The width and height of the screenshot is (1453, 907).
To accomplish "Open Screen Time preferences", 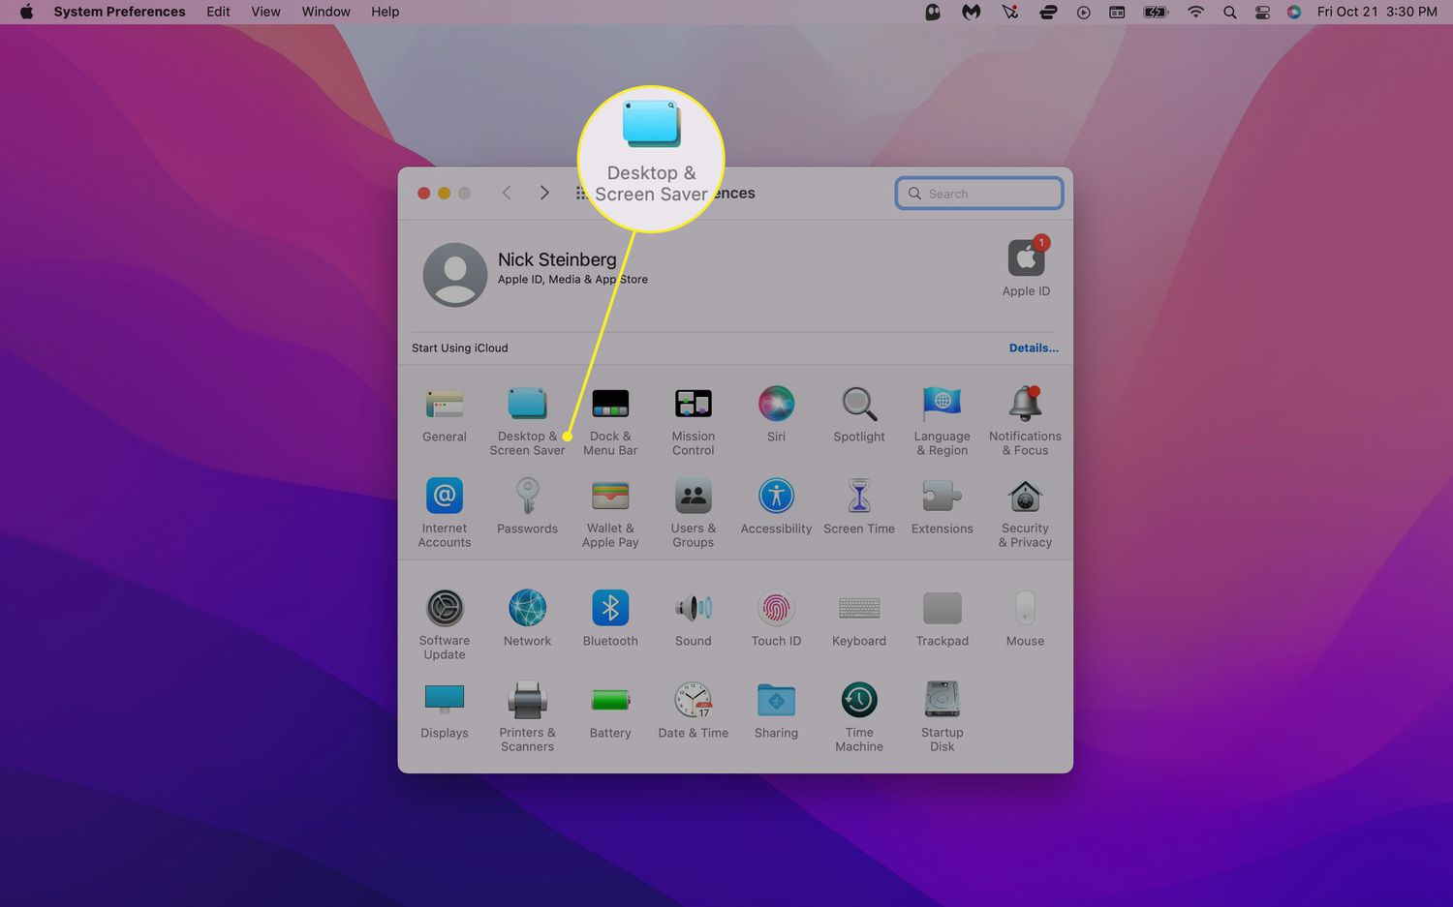I will click(859, 506).
